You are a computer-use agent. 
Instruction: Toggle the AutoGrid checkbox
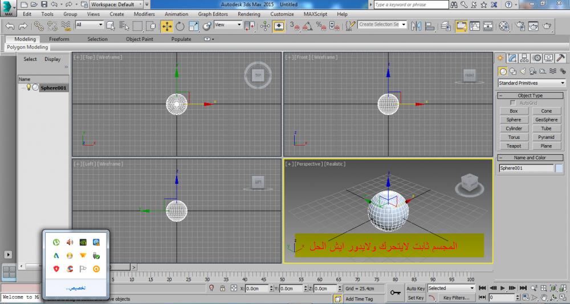click(x=513, y=102)
